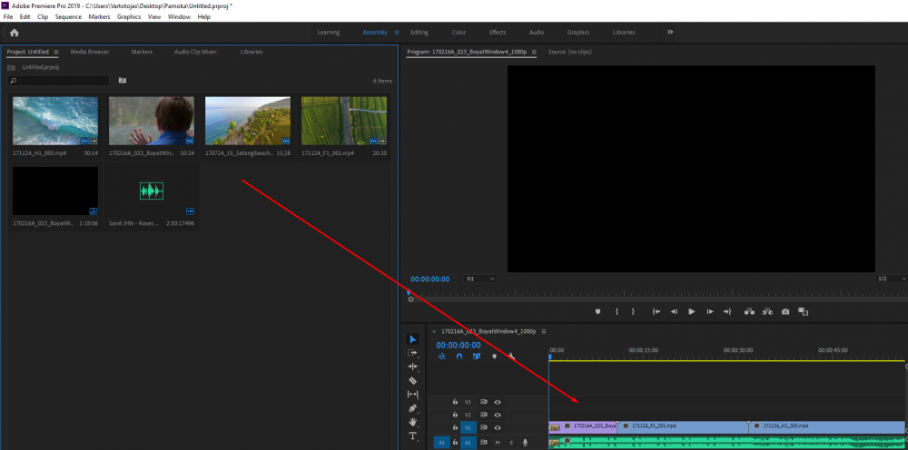Click Go to In point
The width and height of the screenshot is (908, 450).
pyautogui.click(x=656, y=311)
